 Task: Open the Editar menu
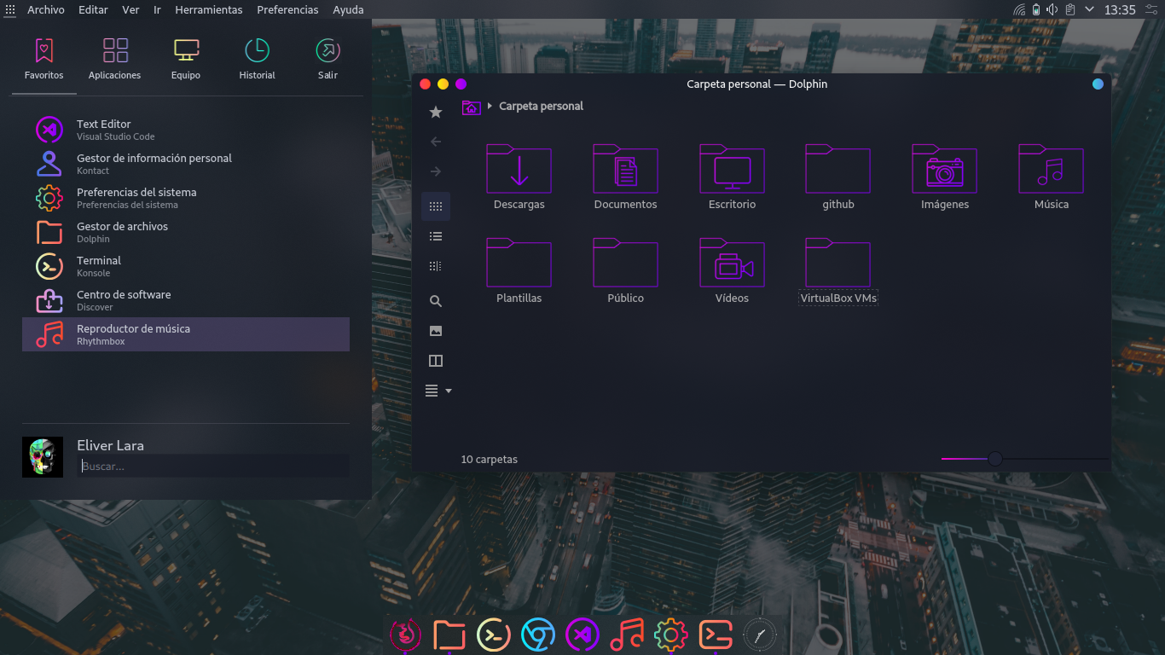[93, 9]
